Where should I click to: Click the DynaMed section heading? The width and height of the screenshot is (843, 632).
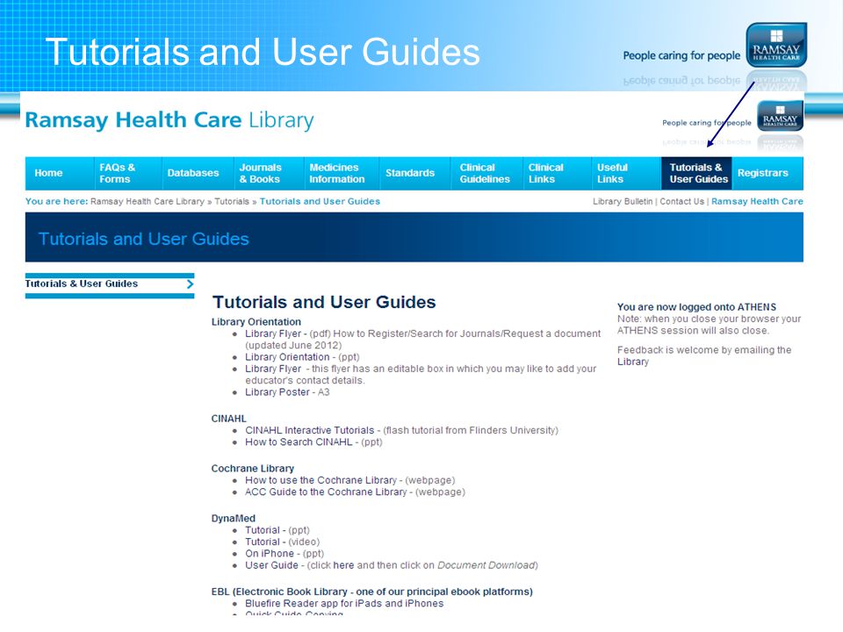coord(234,519)
